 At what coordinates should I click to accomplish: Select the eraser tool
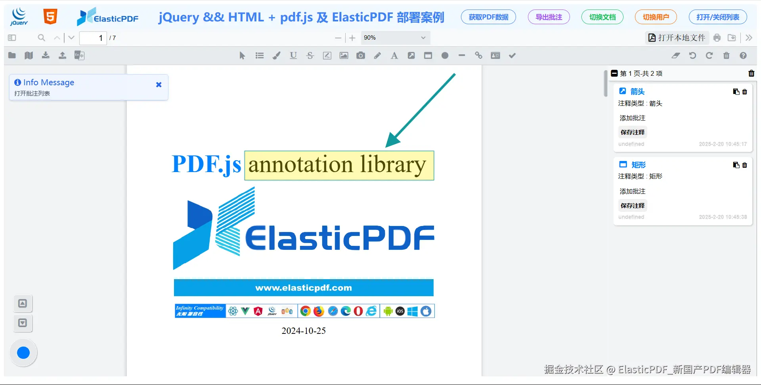pos(676,56)
